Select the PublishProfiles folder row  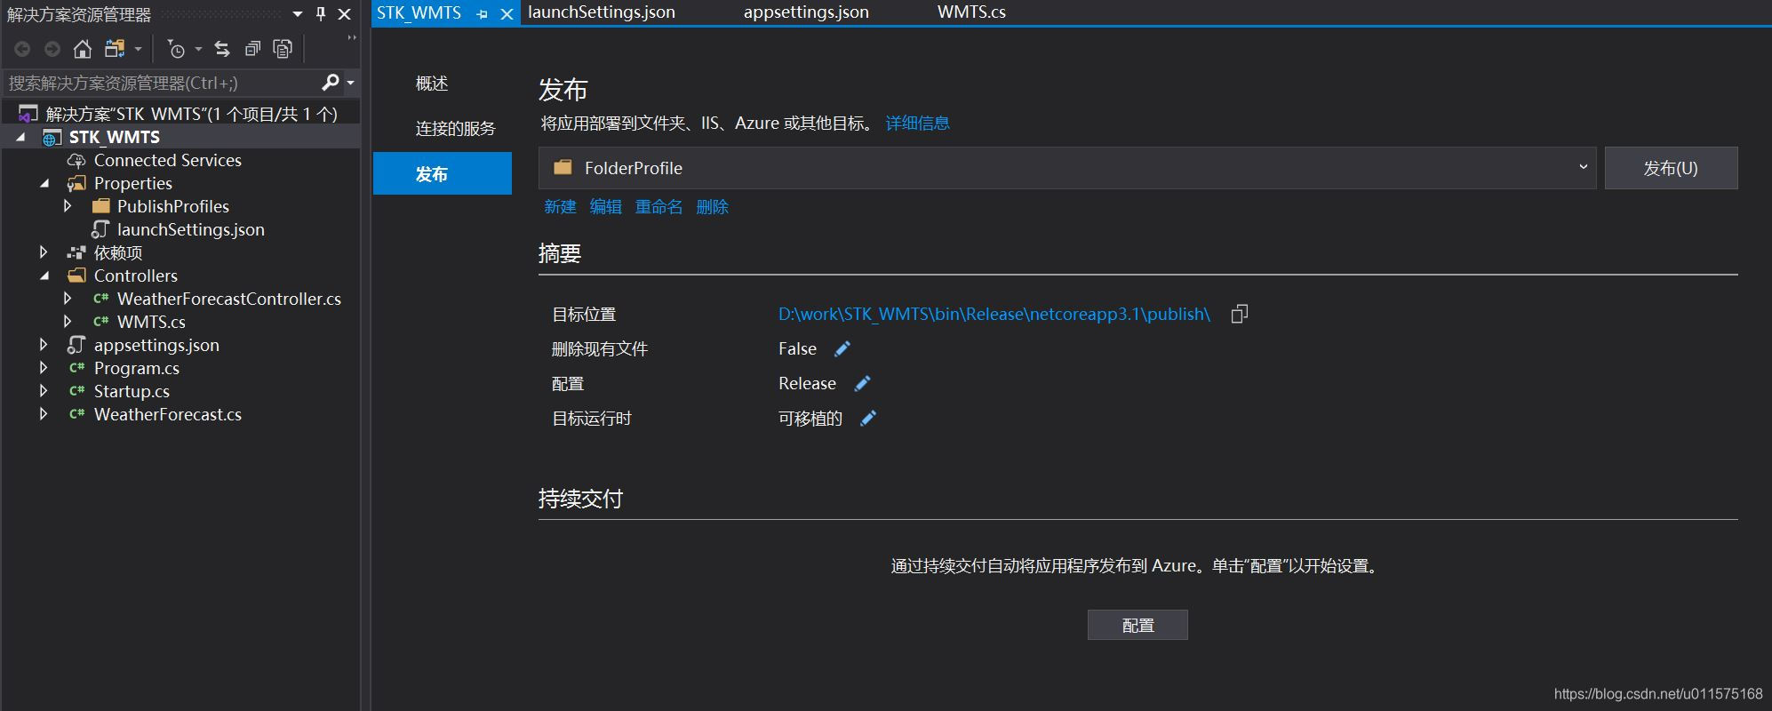tap(173, 206)
